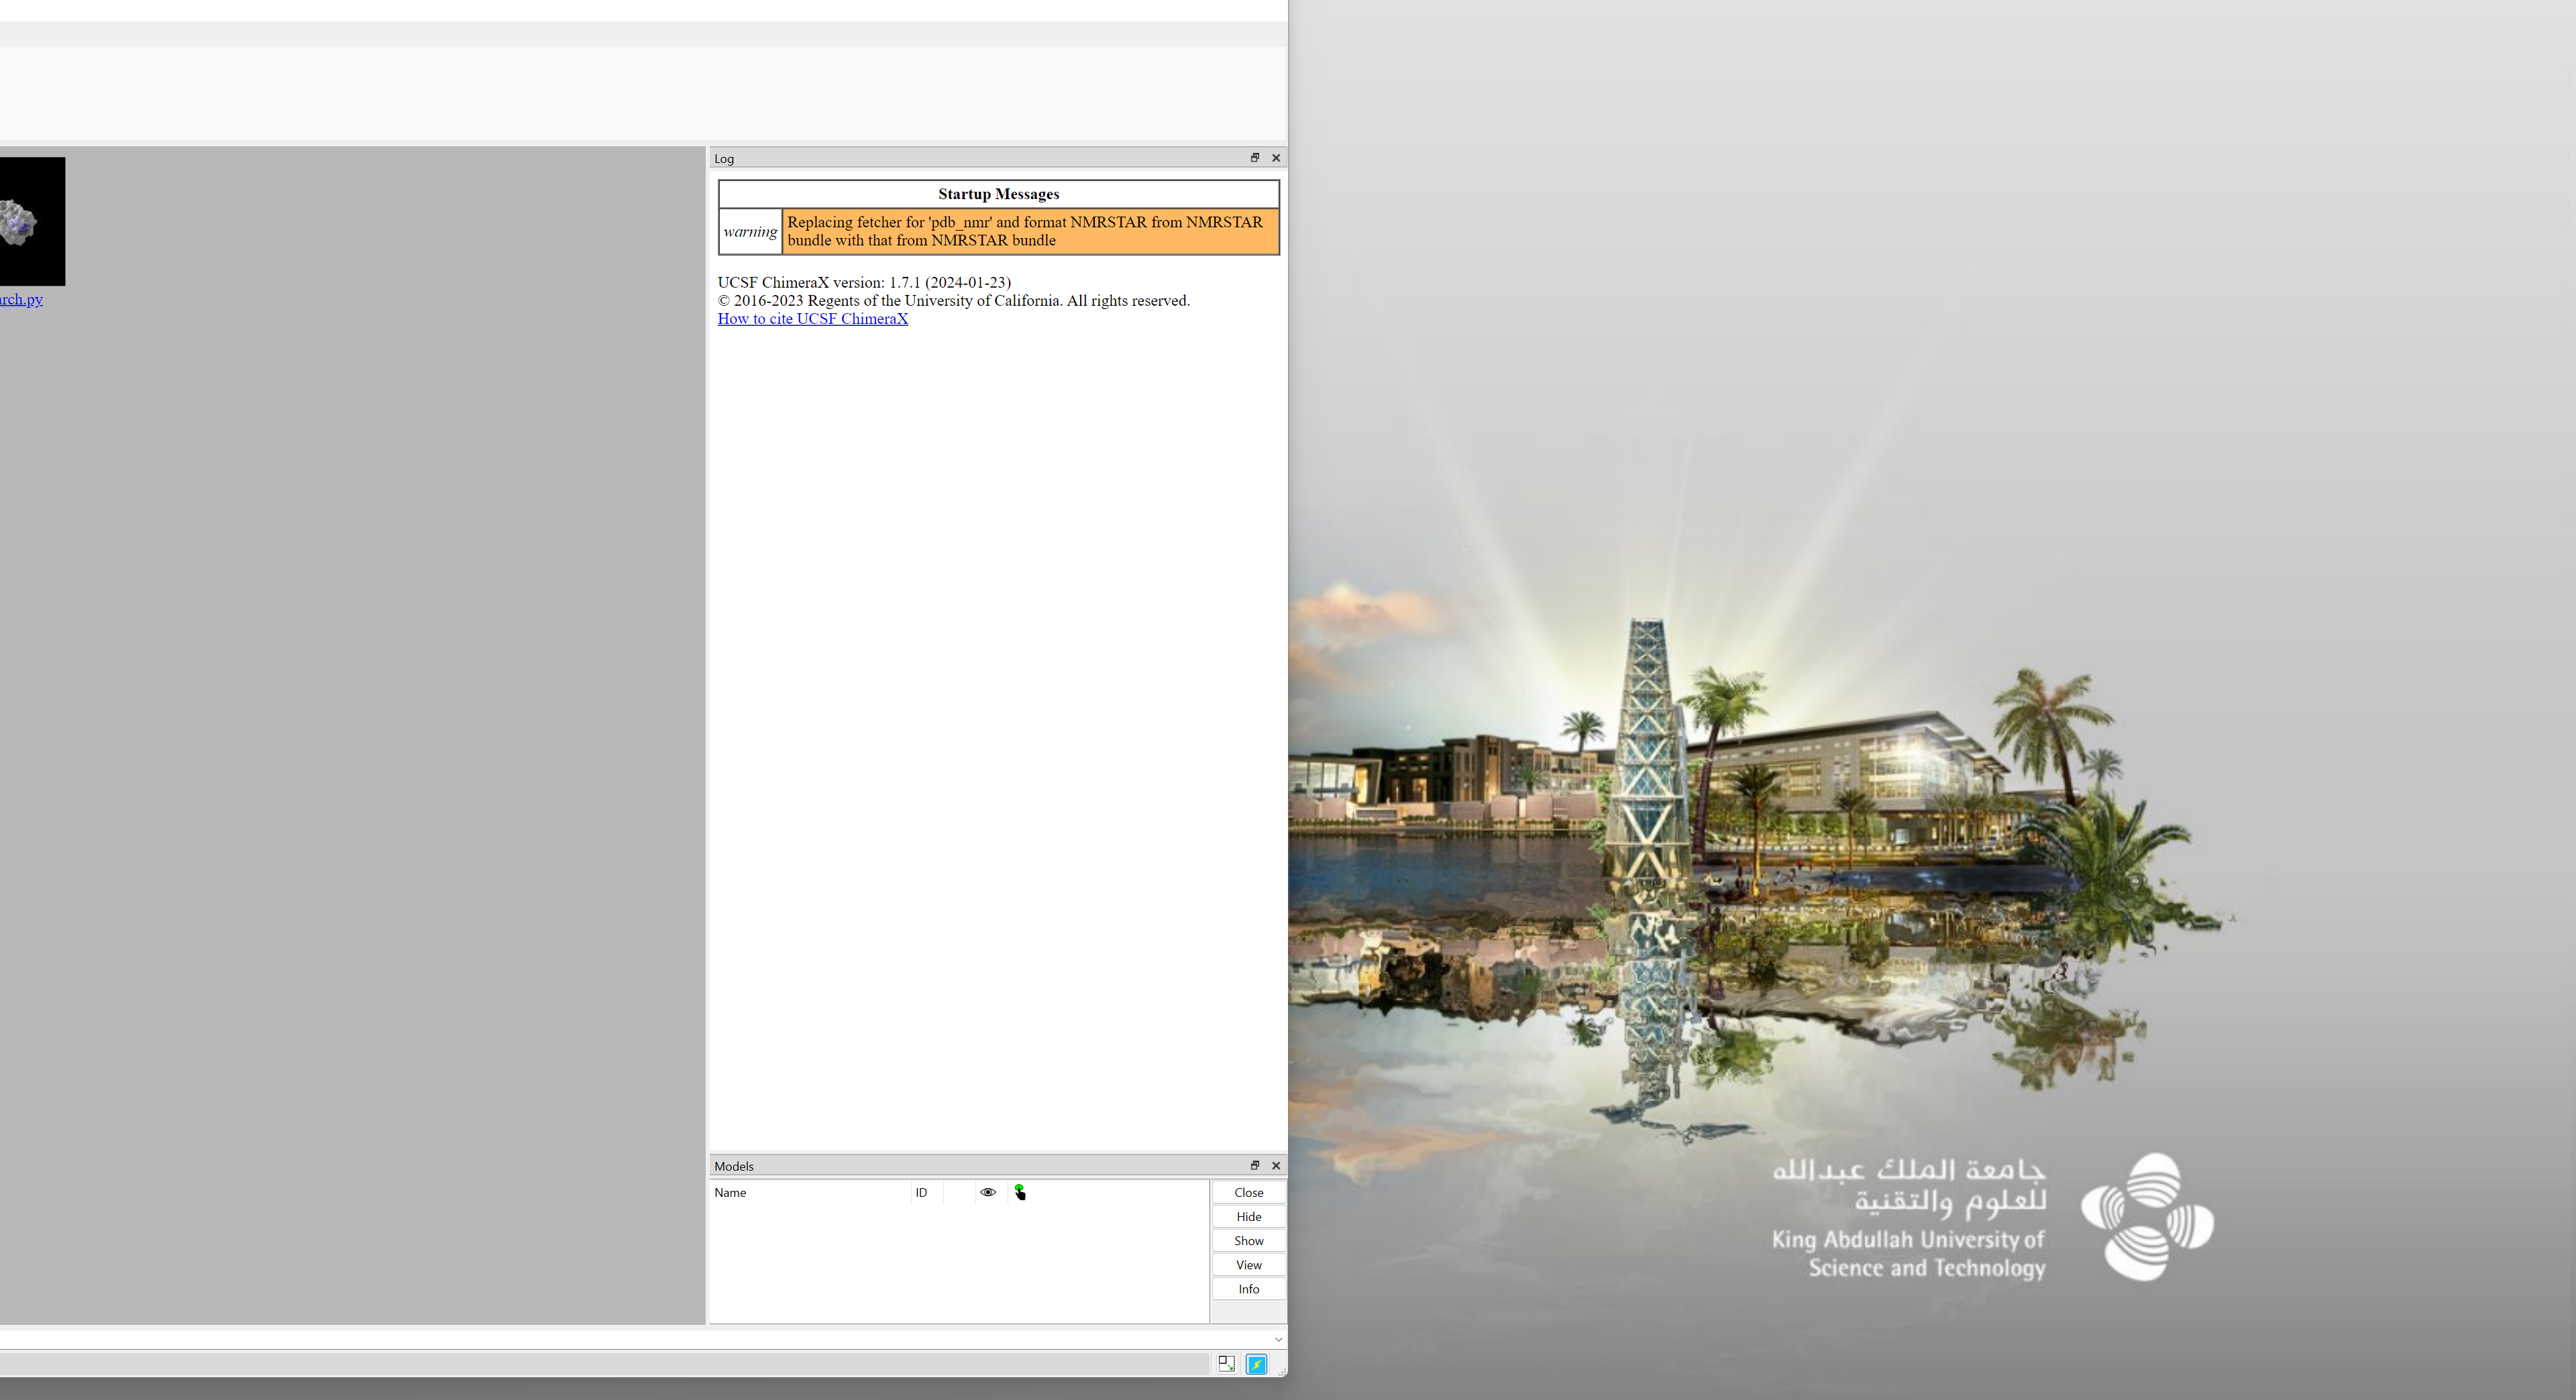The image size is (2576, 1400).
Task: Sort models by the Name column header
Action: [730, 1192]
